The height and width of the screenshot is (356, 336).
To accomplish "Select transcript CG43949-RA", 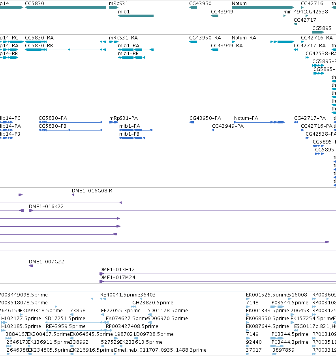I will 215,50.
